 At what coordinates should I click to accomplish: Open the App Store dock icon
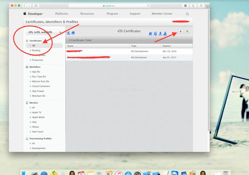tap(128, 173)
